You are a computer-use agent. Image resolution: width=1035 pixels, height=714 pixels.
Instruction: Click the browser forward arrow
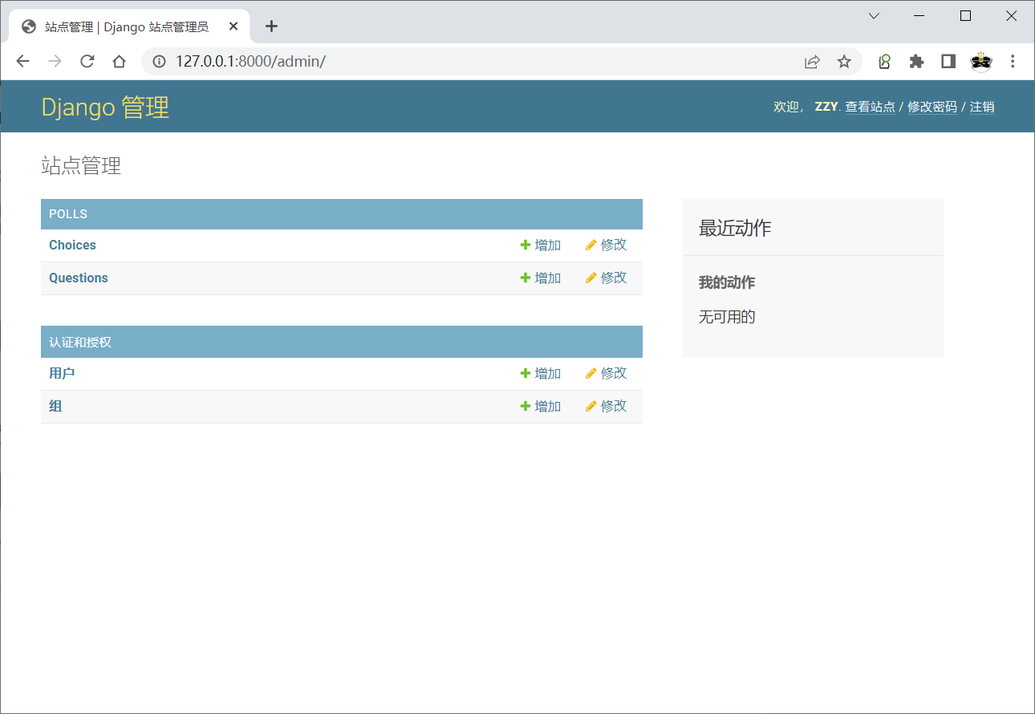(55, 62)
